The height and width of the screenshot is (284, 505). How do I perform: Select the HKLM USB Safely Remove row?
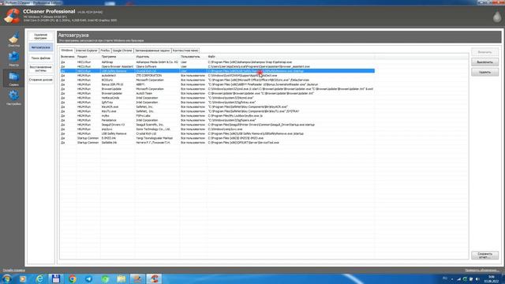coord(218,133)
